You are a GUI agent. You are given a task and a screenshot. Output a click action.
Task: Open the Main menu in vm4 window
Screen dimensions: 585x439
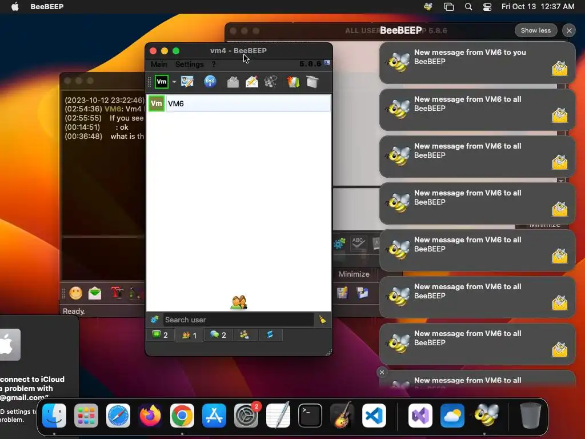(x=159, y=64)
